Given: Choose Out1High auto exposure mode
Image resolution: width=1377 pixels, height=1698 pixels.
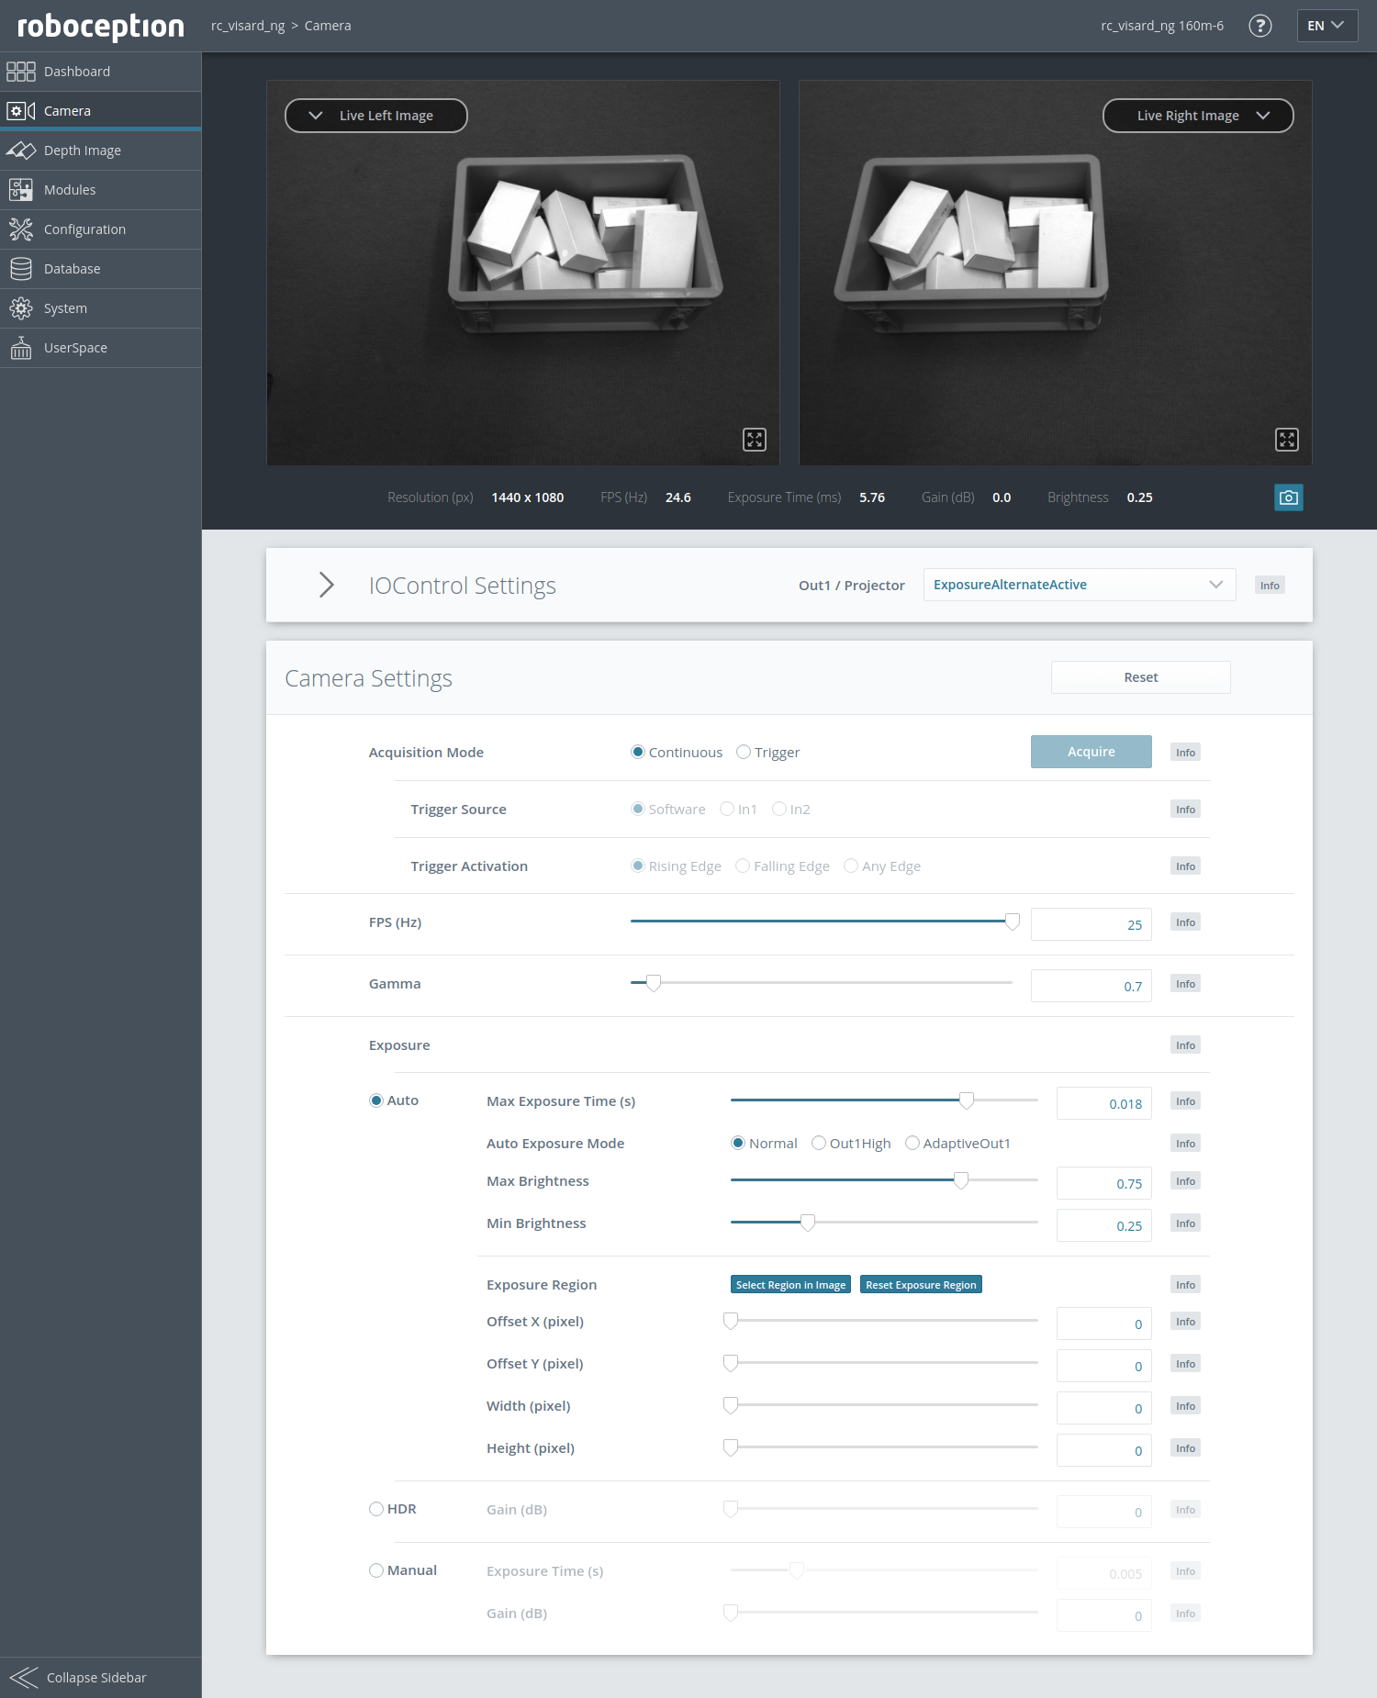Looking at the screenshot, I should tap(819, 1144).
